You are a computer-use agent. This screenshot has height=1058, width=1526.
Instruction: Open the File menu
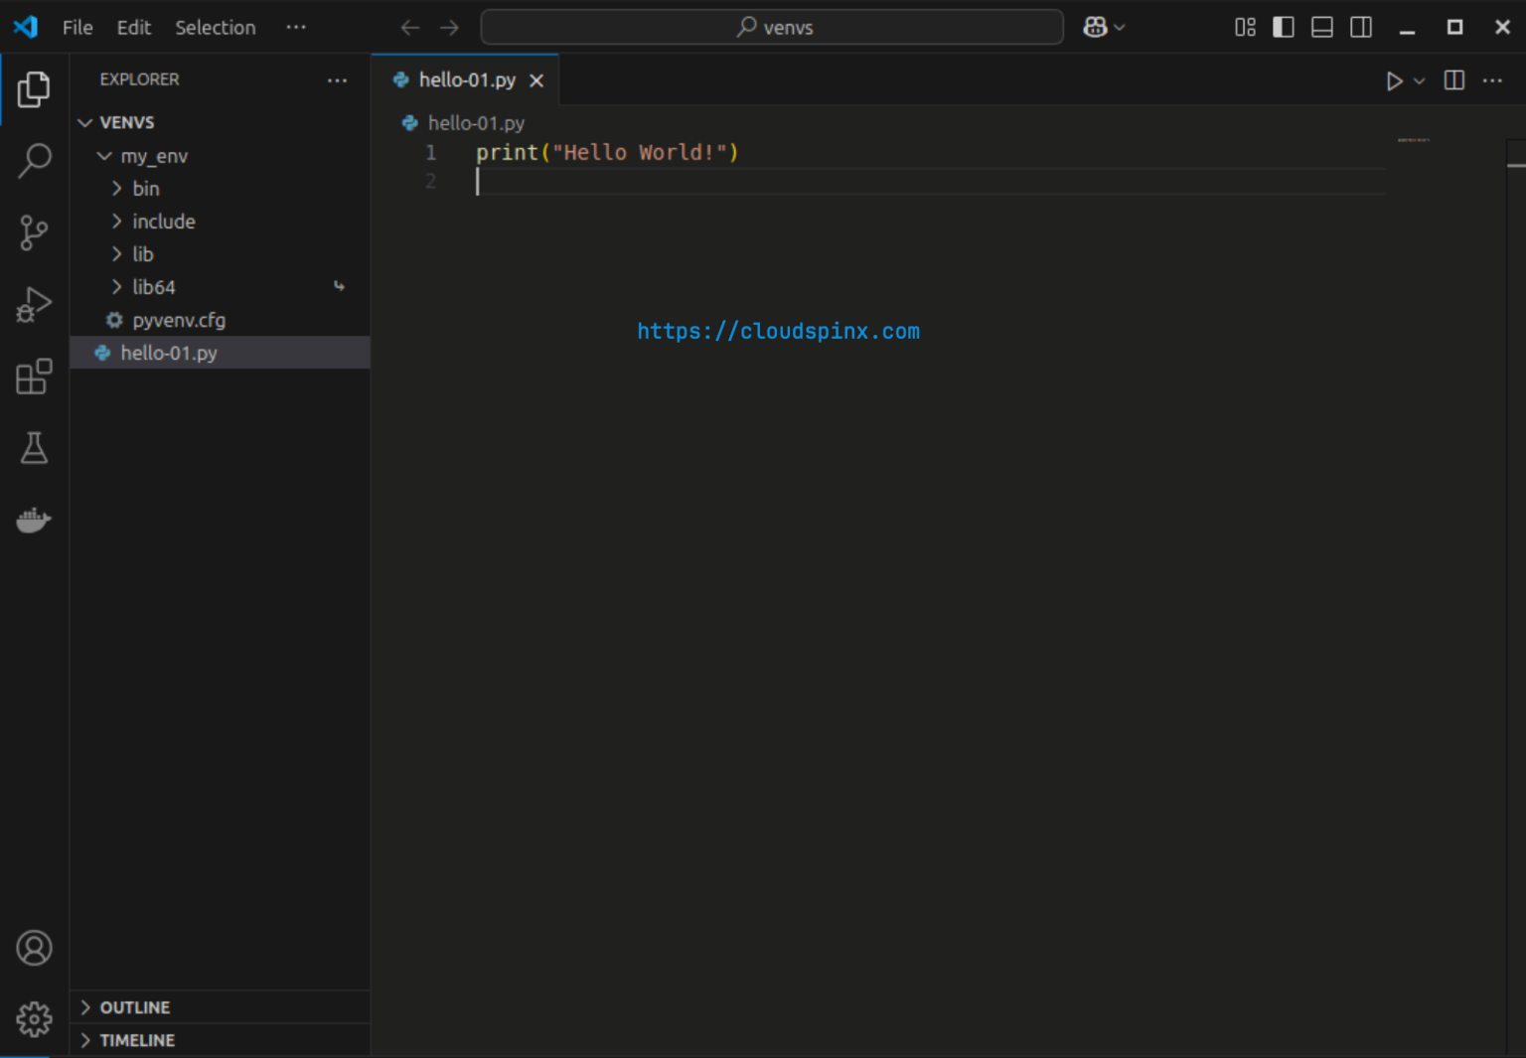(76, 27)
